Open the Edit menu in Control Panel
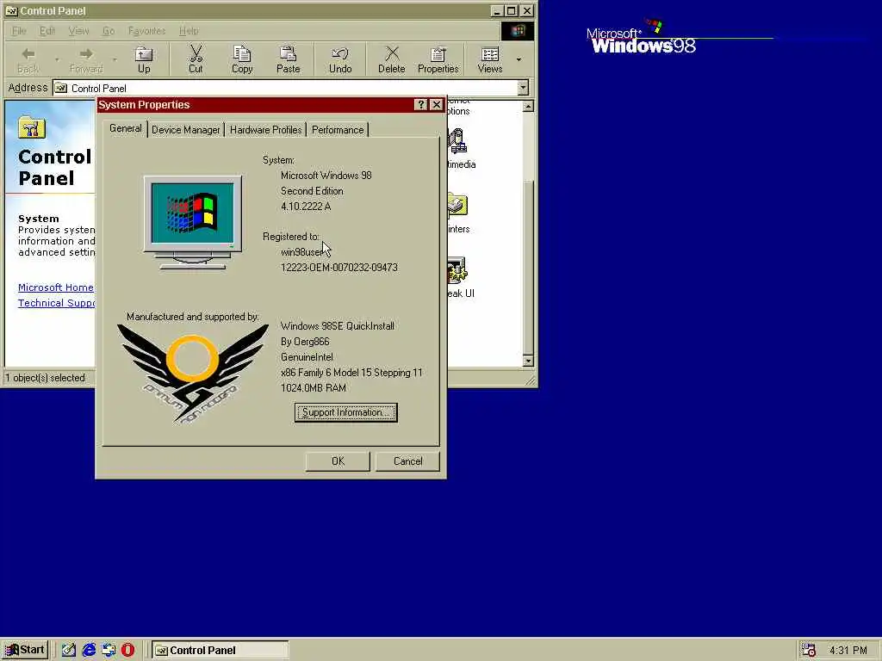The height and width of the screenshot is (661, 882). [47, 31]
